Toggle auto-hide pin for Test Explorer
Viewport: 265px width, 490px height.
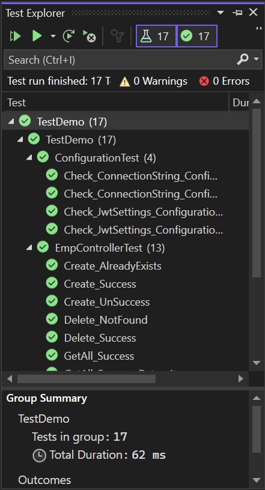(237, 13)
